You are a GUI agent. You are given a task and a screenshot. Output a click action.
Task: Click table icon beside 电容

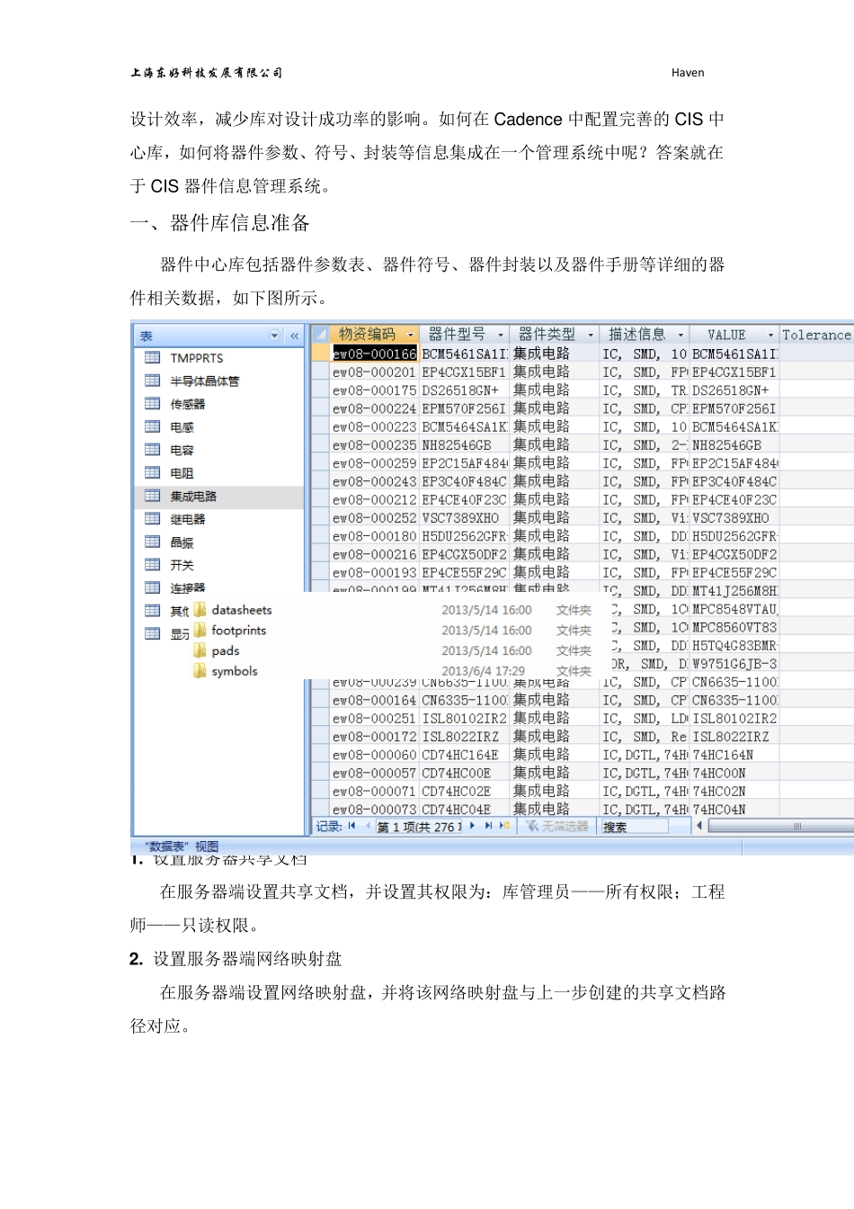(153, 450)
